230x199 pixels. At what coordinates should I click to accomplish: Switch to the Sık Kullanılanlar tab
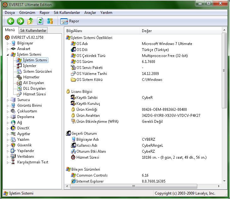click(x=33, y=30)
